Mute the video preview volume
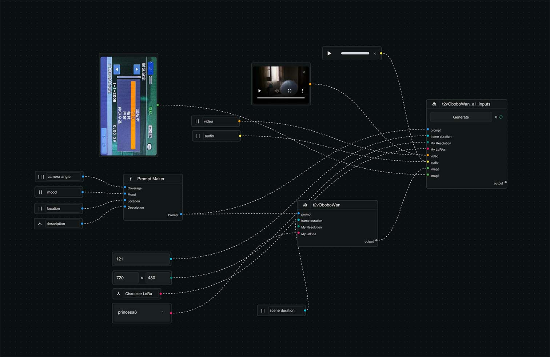This screenshot has width=550, height=357. click(276, 91)
